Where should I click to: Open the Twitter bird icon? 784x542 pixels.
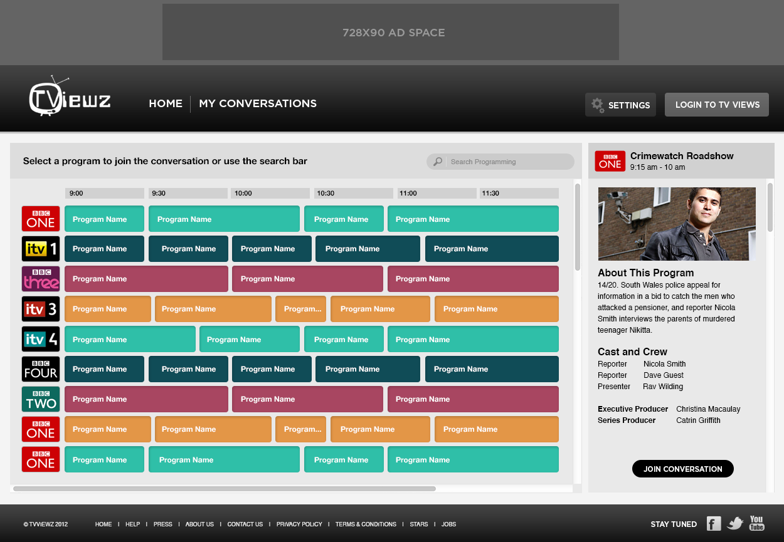point(735,523)
